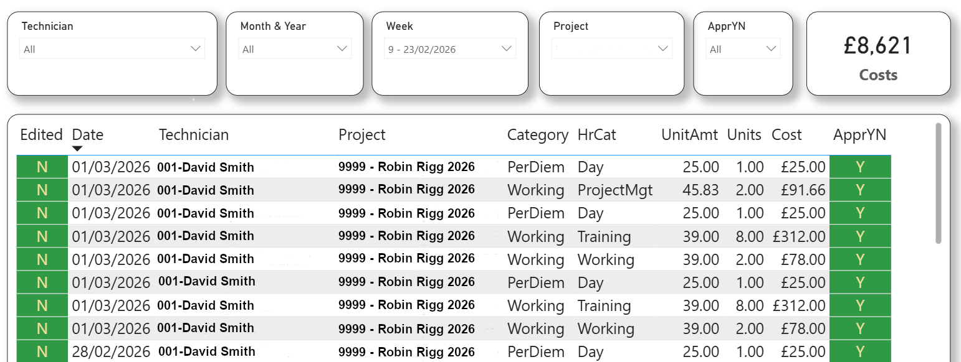Click the ApprYN slicer chevron icon

[773, 48]
